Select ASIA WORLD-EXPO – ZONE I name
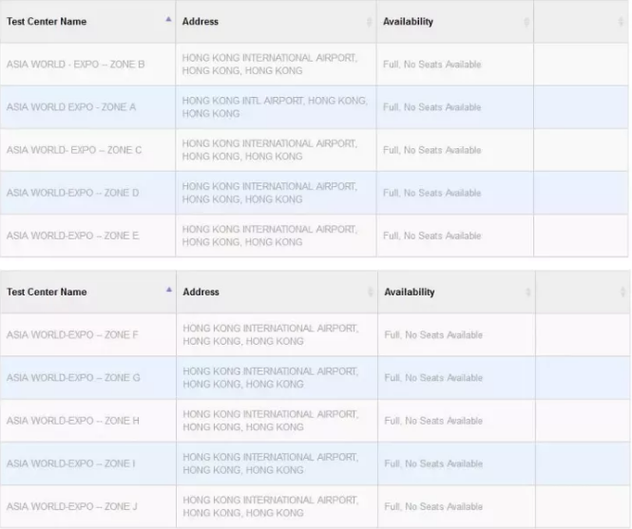Screen dimensions: 632x529 tap(71, 463)
